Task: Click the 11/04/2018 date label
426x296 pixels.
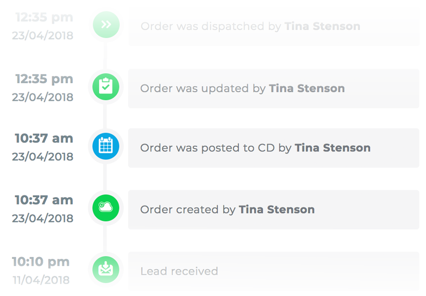Action: click(x=40, y=280)
